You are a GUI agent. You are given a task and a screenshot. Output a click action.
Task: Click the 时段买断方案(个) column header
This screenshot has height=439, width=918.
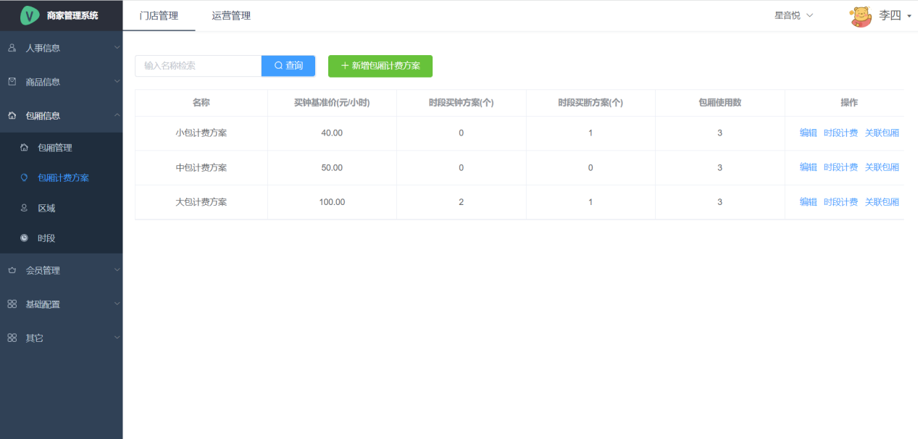pos(591,103)
